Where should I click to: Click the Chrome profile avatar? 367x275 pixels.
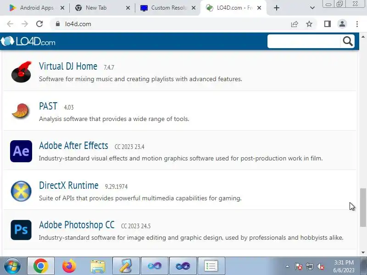click(342, 24)
